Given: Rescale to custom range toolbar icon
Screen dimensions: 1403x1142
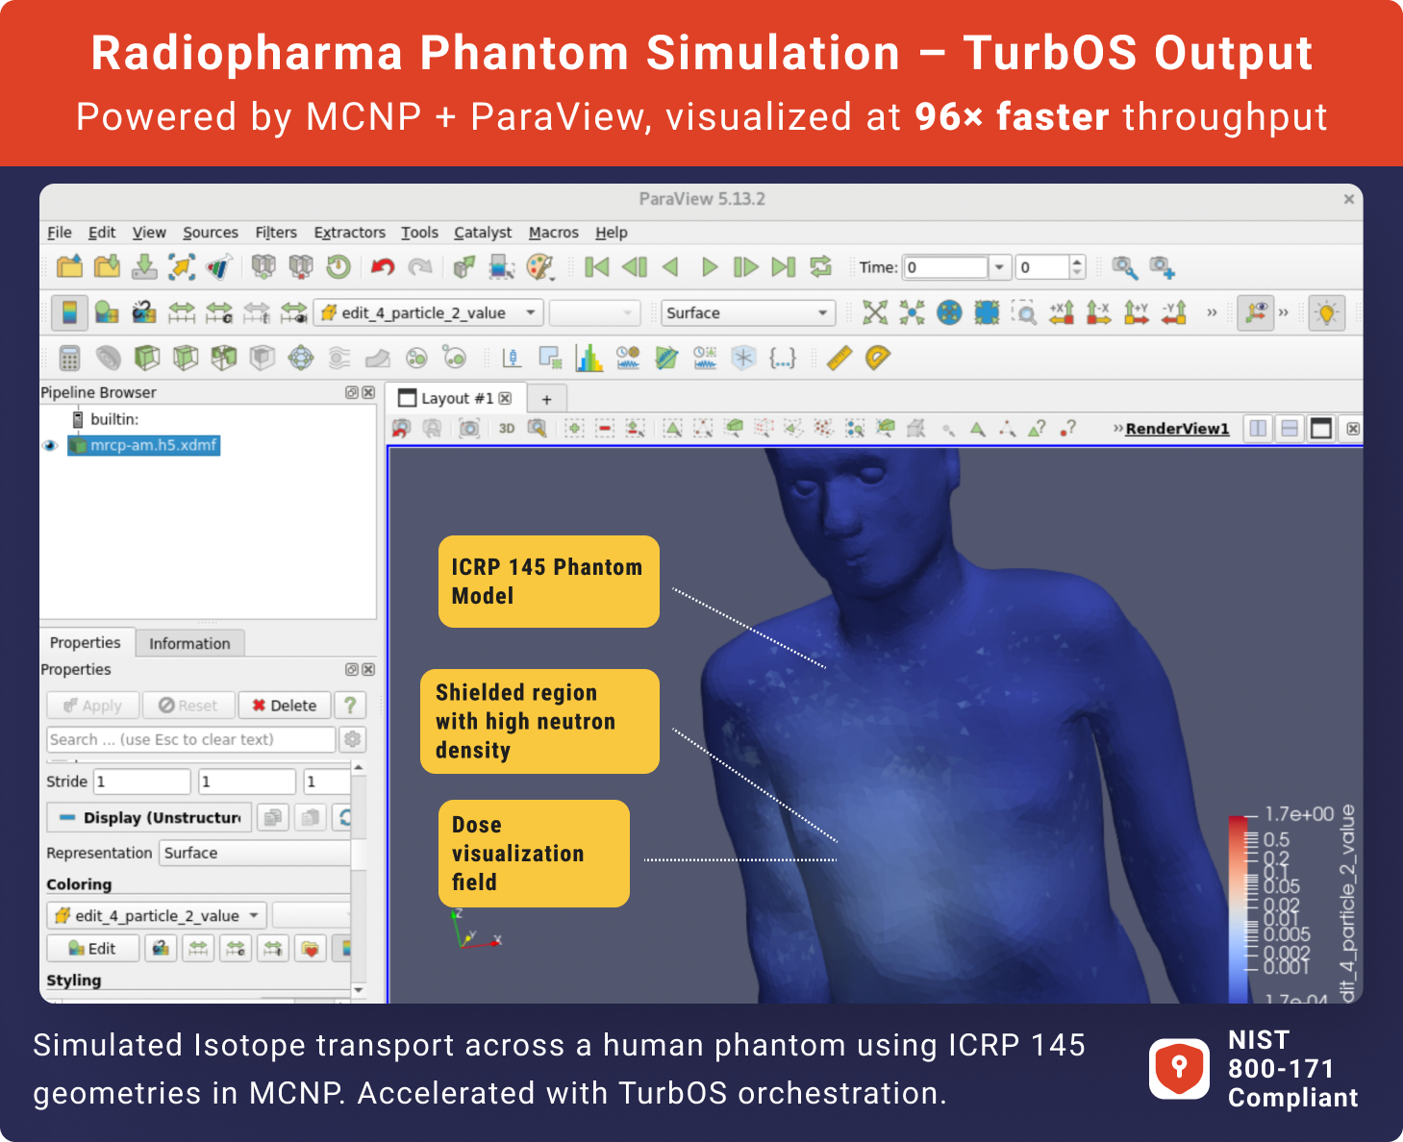Looking at the screenshot, I should 218,312.
